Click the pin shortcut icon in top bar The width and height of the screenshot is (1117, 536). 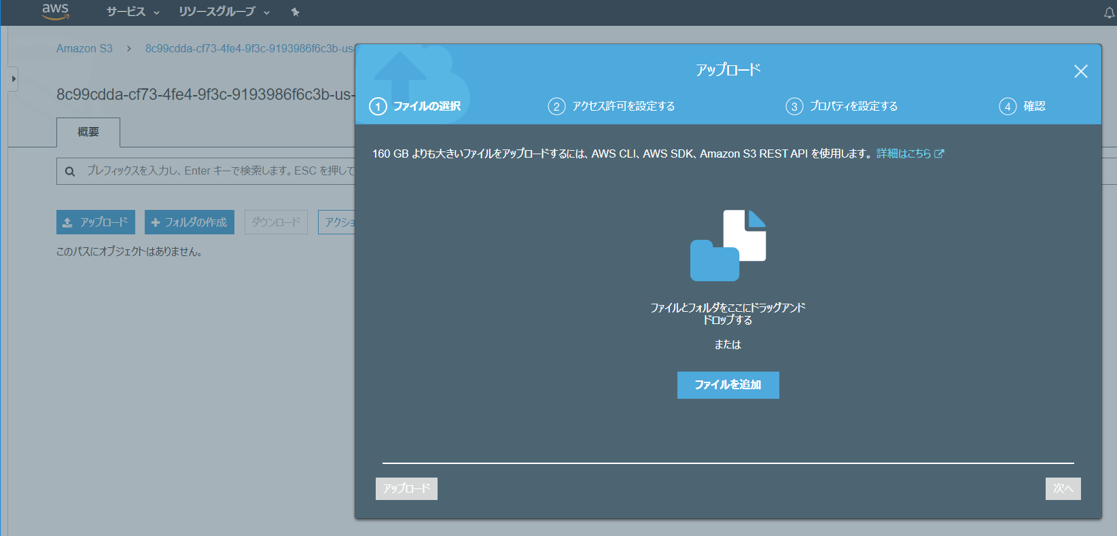click(x=295, y=12)
